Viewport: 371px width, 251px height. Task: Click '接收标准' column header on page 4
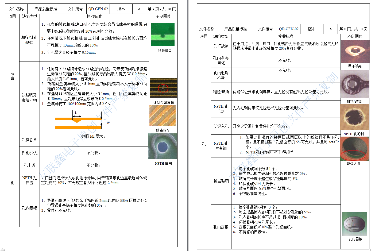(x=94, y=16)
